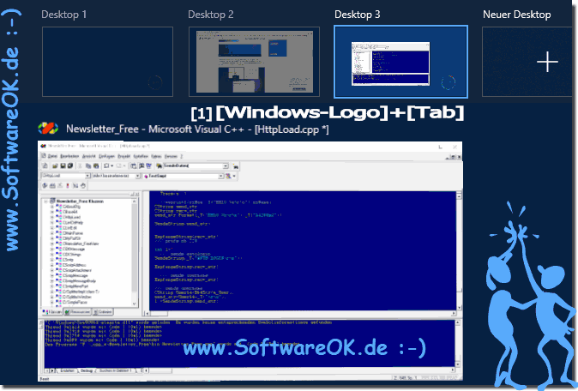This screenshot has width=578, height=391.
Task: Click the Save All toolbar icon
Action: click(x=70, y=165)
